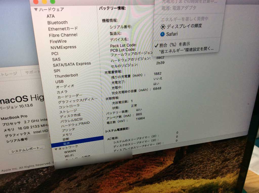Select 診断 entry
Screen dimensions: 259x193
[x=66, y=139]
